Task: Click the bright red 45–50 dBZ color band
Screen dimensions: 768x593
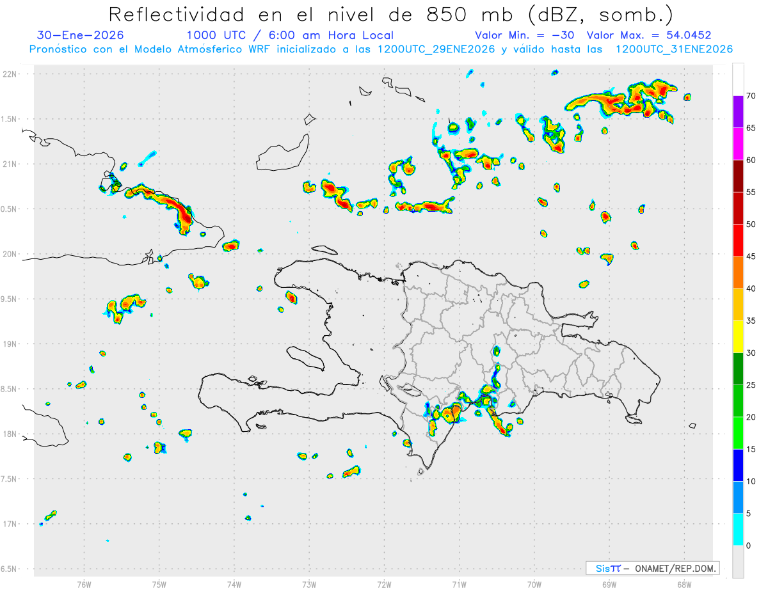Action: point(738,241)
